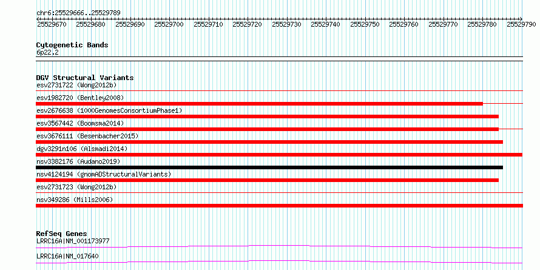Screen dimensions: 540x270
Task: Click ruler position 25529720
Action: point(247,24)
